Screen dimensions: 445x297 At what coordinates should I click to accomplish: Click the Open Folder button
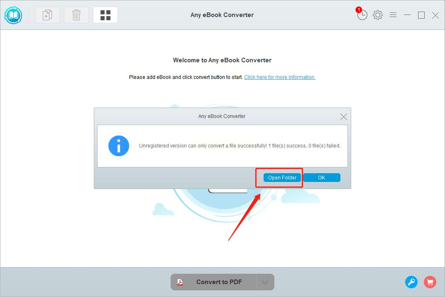coord(282,178)
